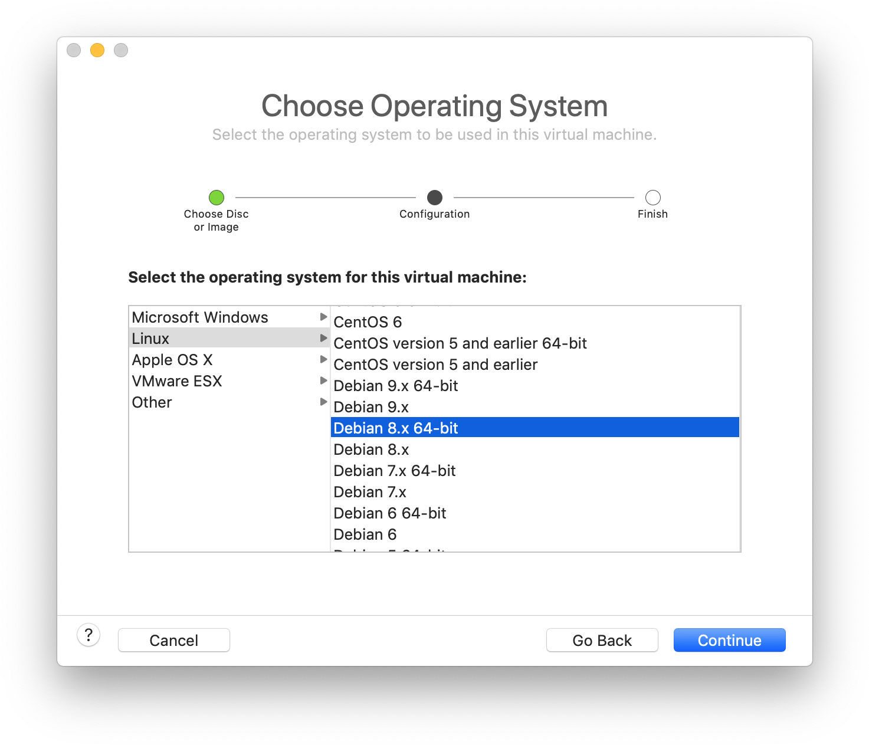Choose Debian 9.x non-64-bit entry
Viewport: 869px width, 745px height.
(535, 407)
